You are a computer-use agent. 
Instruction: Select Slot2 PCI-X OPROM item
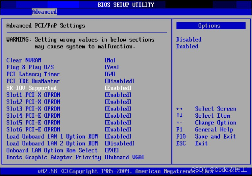[x=33, y=102]
